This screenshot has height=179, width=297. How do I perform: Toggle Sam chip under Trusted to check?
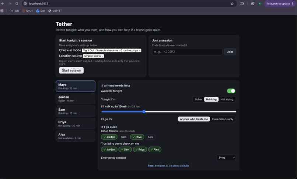point(125,149)
